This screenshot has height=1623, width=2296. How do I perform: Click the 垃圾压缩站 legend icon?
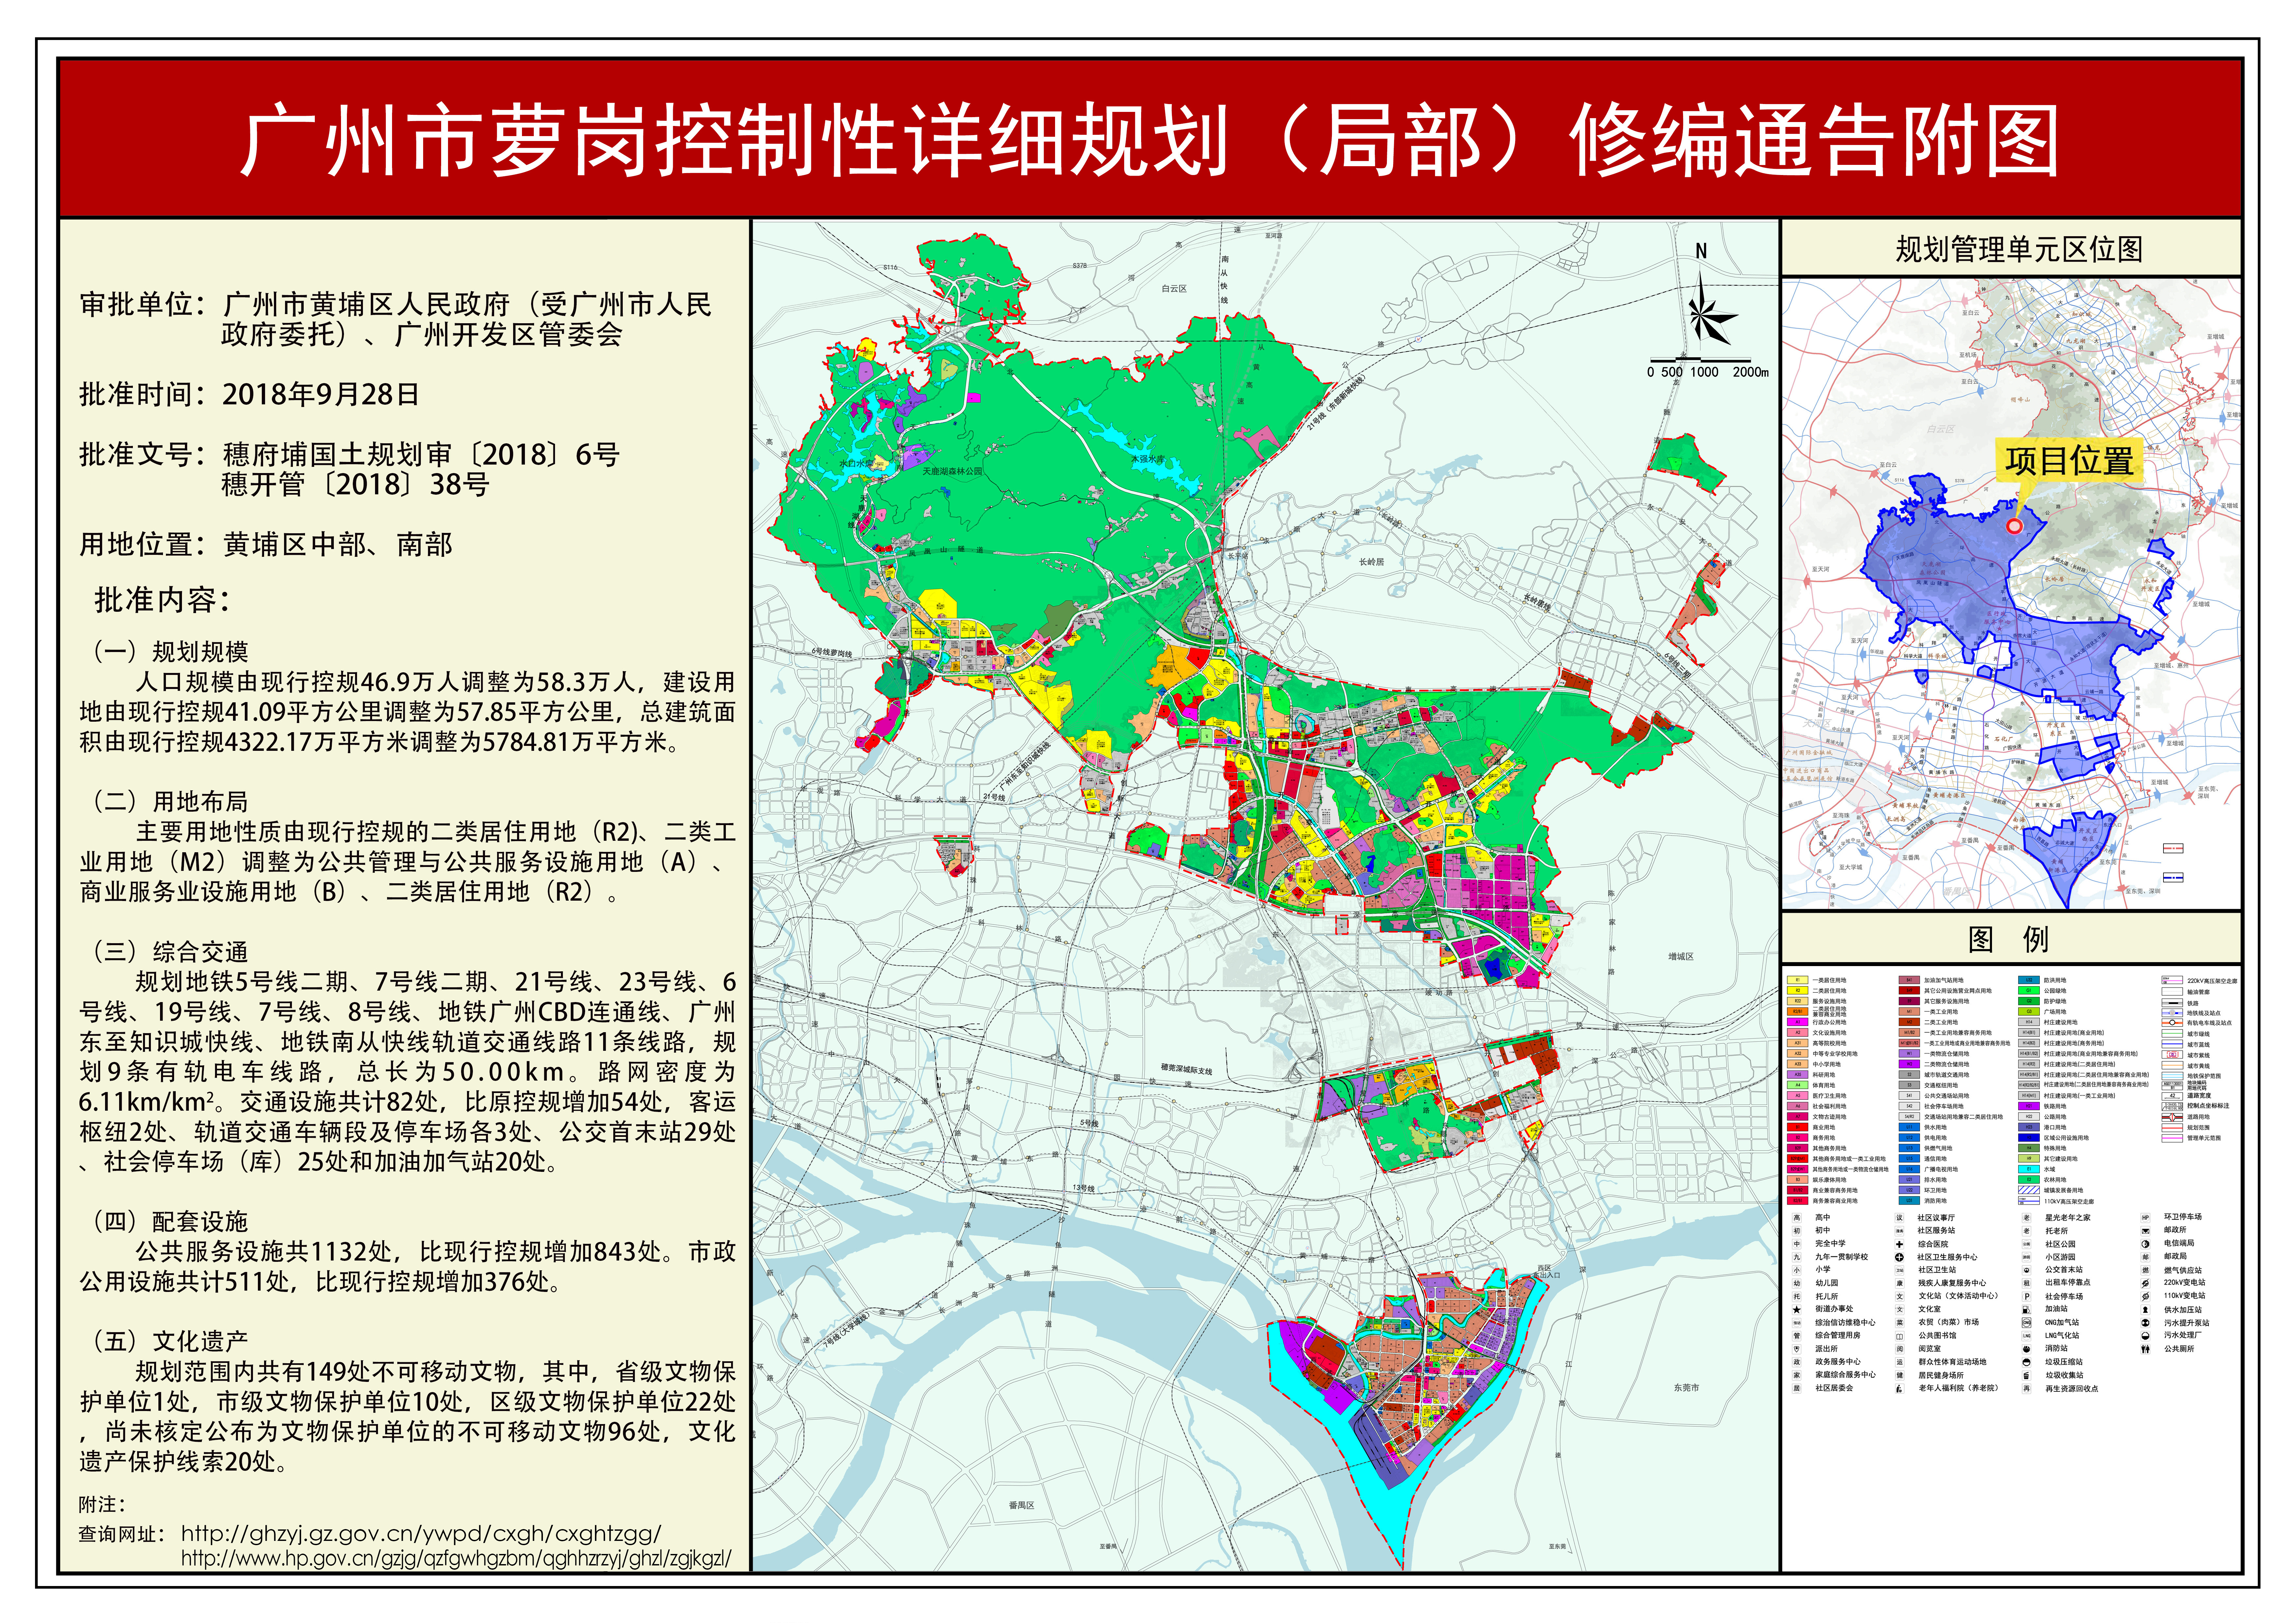point(2027,1362)
